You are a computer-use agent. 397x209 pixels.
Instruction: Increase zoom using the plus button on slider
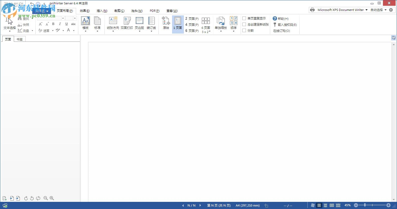pyautogui.click(x=389, y=205)
